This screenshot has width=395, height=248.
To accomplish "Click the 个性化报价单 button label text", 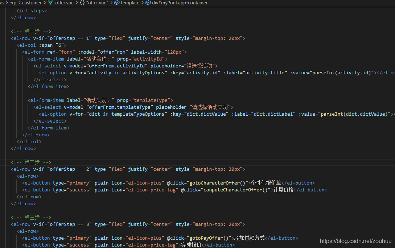I will coord(266,183).
